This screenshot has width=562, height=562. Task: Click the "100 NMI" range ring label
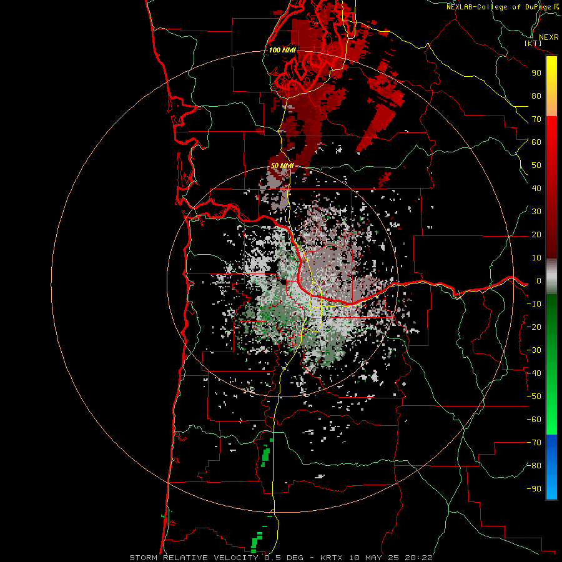coord(282,50)
